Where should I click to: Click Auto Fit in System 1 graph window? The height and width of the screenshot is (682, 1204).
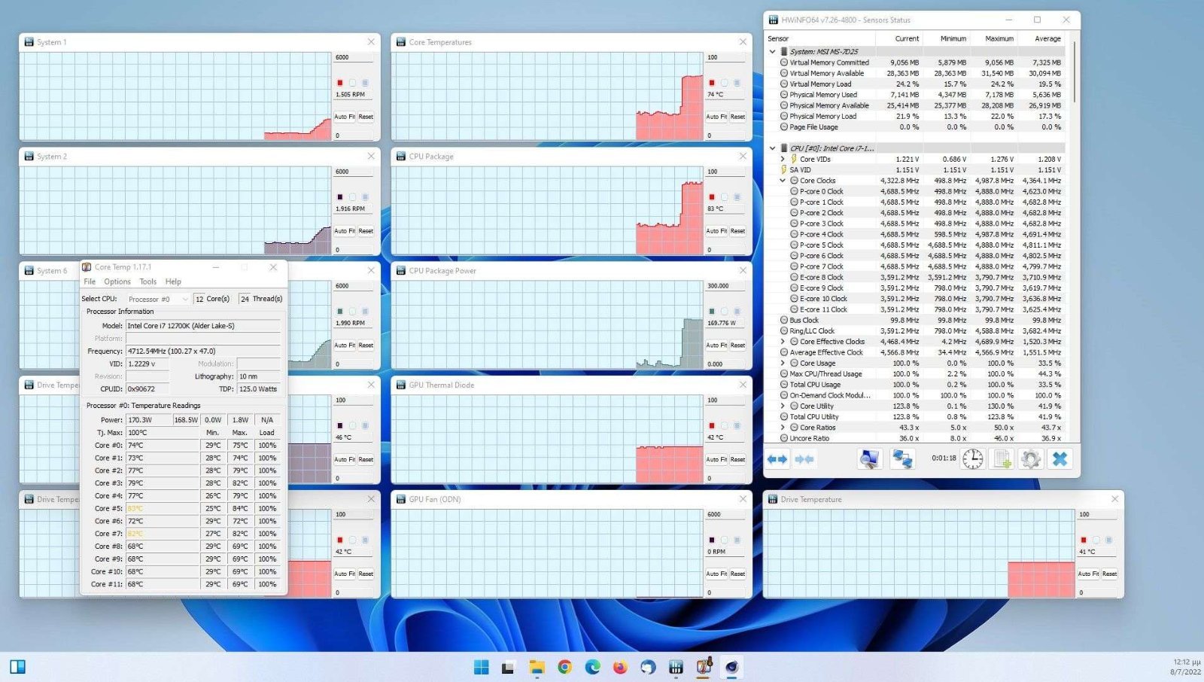coord(345,117)
